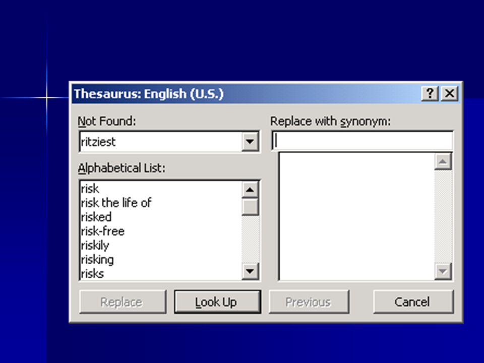Select 'risked' in the list
Image resolution: width=484 pixels, height=363 pixels.
[161, 217]
